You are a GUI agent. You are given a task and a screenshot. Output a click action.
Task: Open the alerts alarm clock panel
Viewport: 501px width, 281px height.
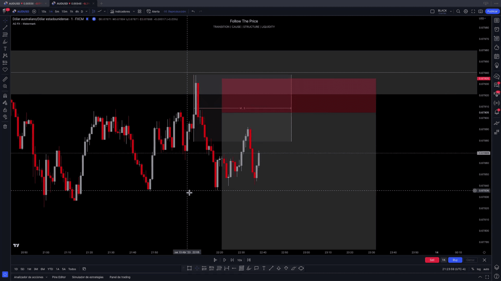tap(497, 29)
